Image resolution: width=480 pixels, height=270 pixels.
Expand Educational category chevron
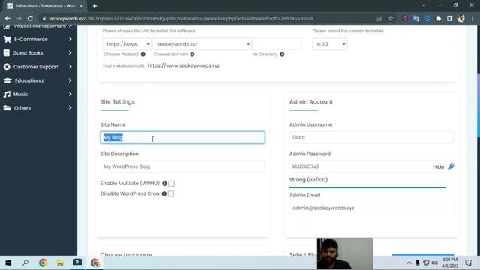(x=70, y=80)
